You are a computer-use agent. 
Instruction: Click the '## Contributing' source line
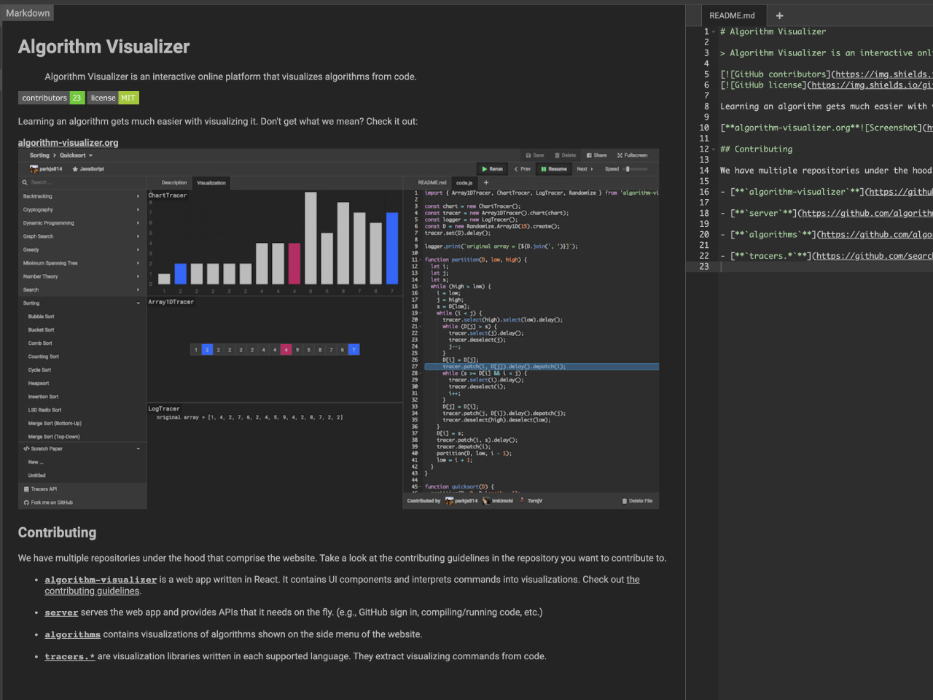click(756, 149)
